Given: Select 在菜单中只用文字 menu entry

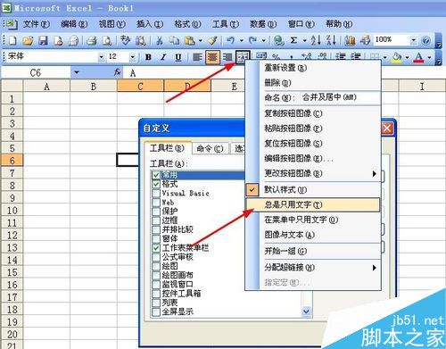Looking at the screenshot, I should point(313,220).
